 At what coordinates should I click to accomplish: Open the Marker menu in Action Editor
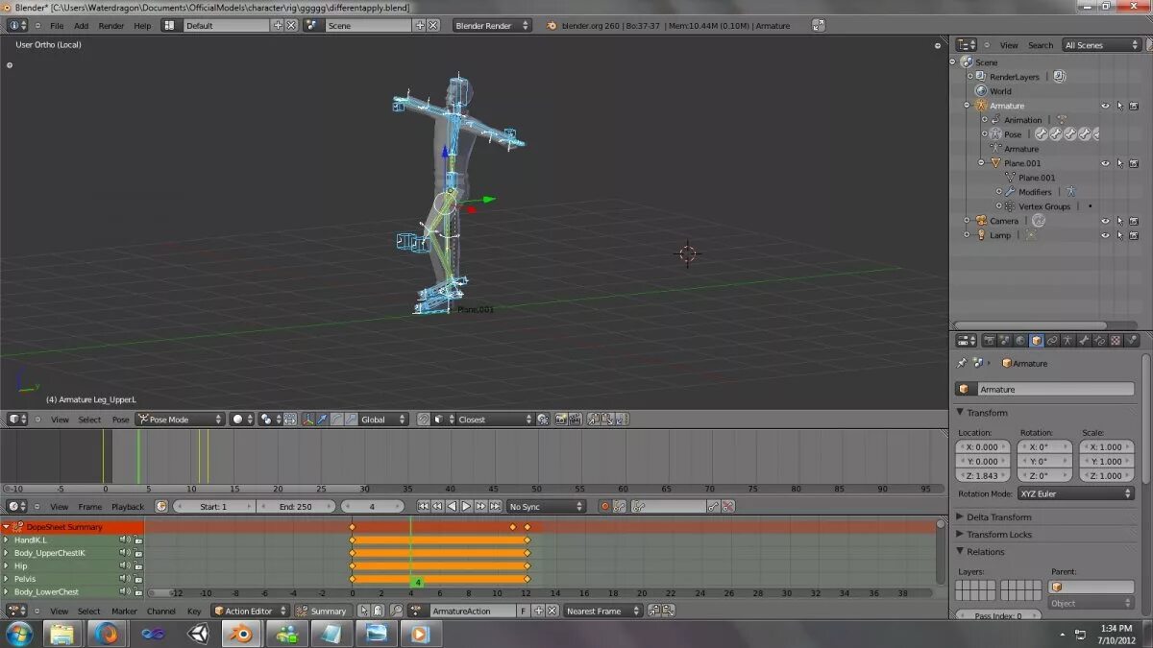pyautogui.click(x=124, y=611)
